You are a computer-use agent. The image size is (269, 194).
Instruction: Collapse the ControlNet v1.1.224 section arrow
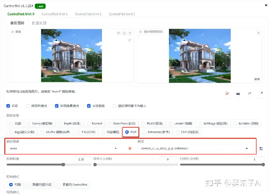(x=266, y=5)
